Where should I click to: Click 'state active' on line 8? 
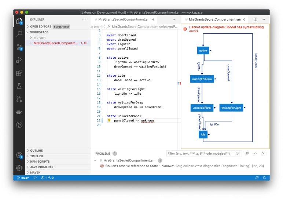pyautogui.click(x=118, y=58)
